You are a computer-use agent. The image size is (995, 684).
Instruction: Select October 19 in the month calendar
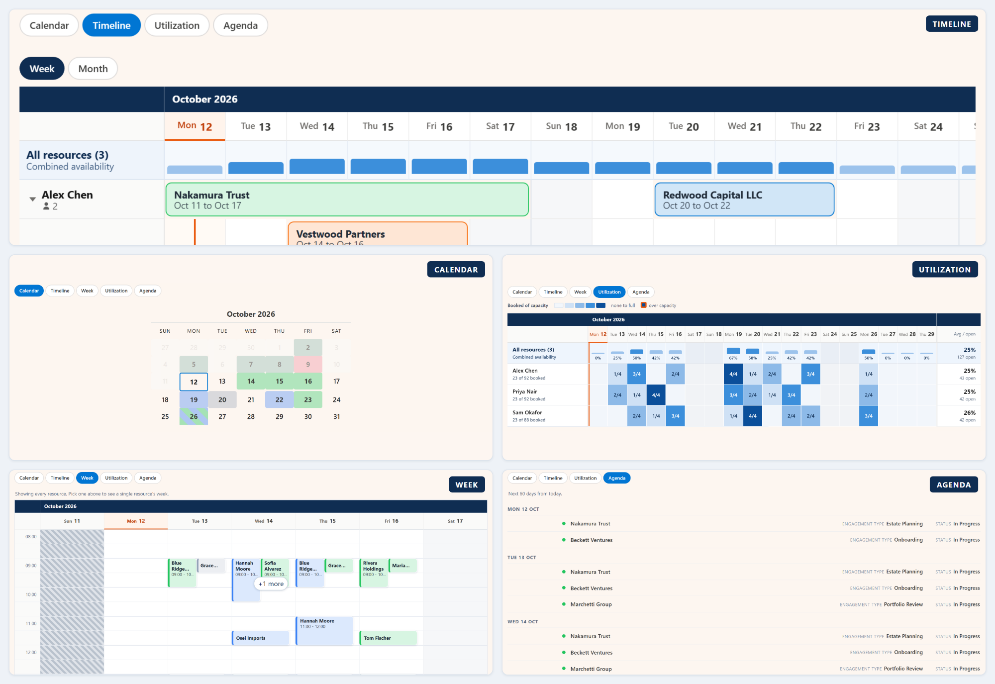point(194,400)
